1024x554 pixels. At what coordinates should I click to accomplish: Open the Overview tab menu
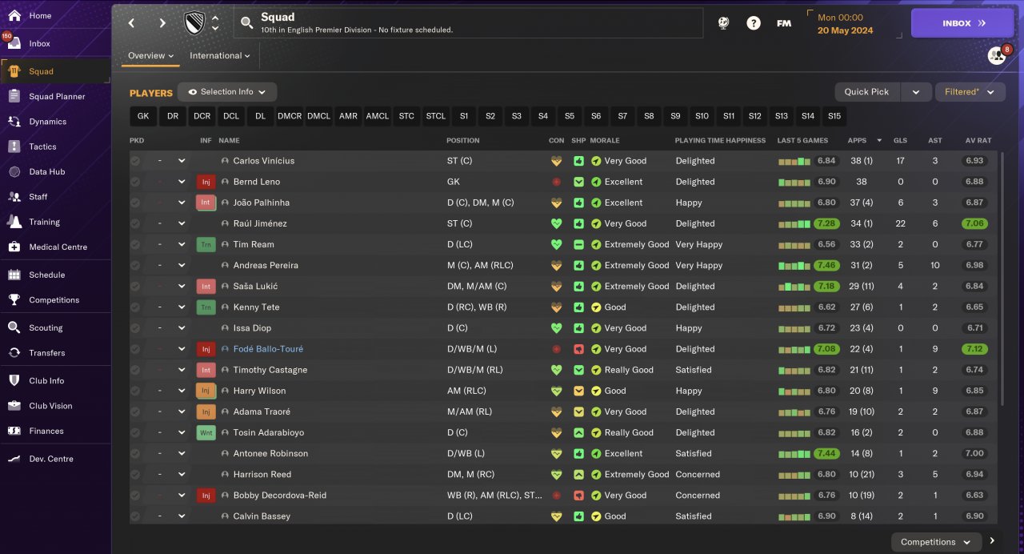[x=150, y=56]
